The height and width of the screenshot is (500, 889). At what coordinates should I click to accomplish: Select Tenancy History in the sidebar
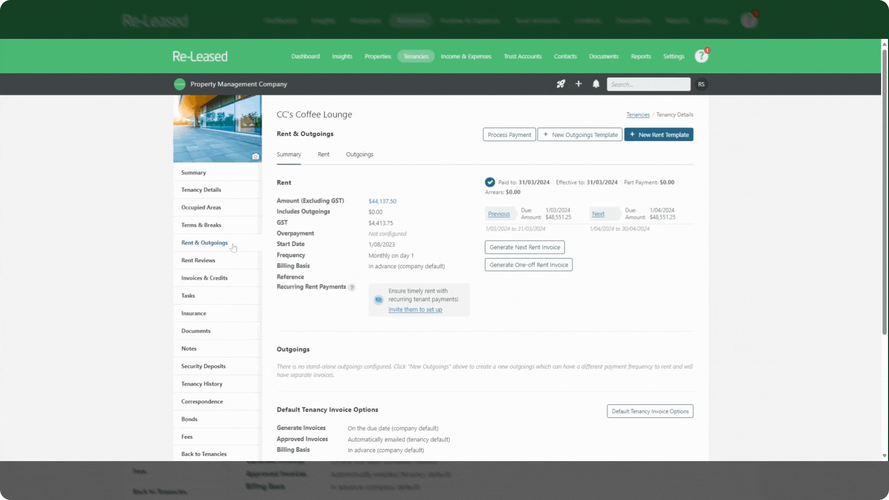click(217, 384)
